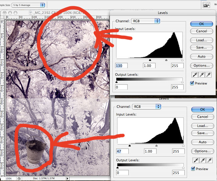Click the palette well icon in options bar
The width and height of the screenshot is (217, 181).
(207, 5)
